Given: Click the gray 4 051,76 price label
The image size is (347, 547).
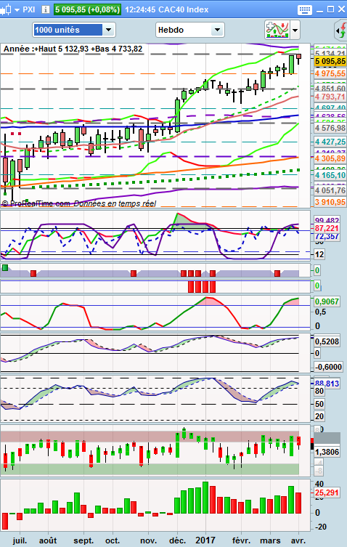Looking at the screenshot, I should [x=330, y=190].
